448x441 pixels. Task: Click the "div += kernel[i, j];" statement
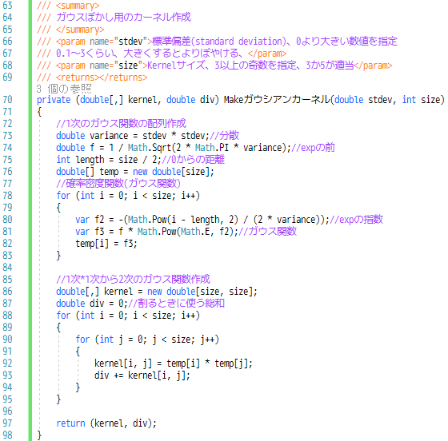pyautogui.click(x=142, y=375)
